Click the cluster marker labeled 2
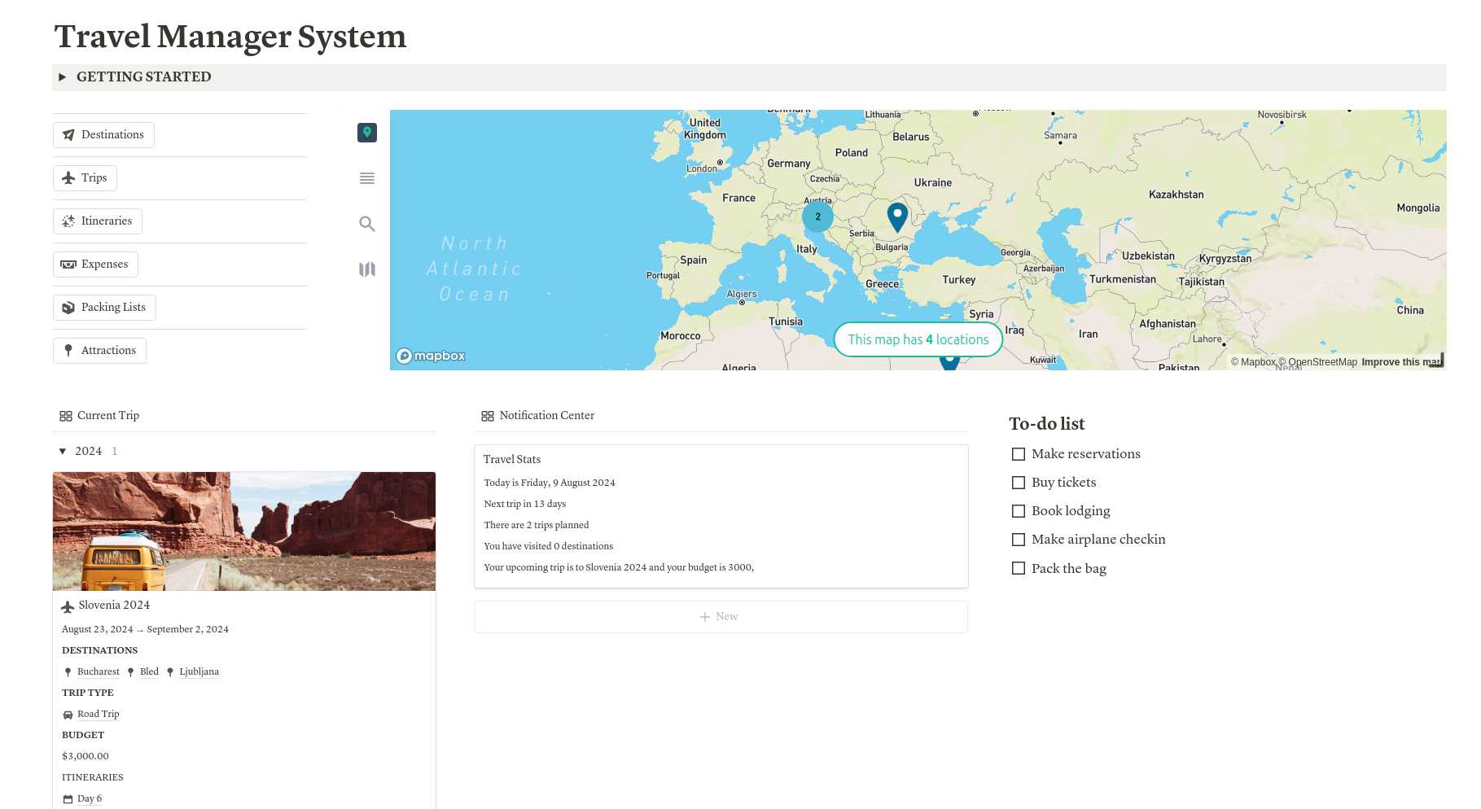Image resolution: width=1481 pixels, height=809 pixels. [x=817, y=216]
